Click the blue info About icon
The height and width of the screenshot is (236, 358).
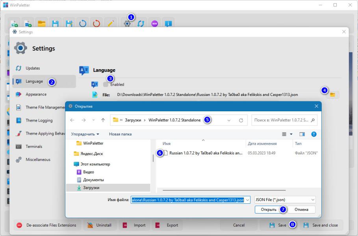pos(168,24)
